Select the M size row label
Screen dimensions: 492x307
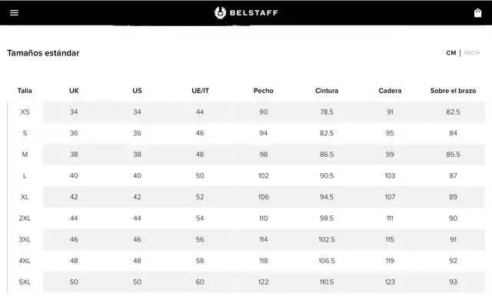[x=25, y=155]
